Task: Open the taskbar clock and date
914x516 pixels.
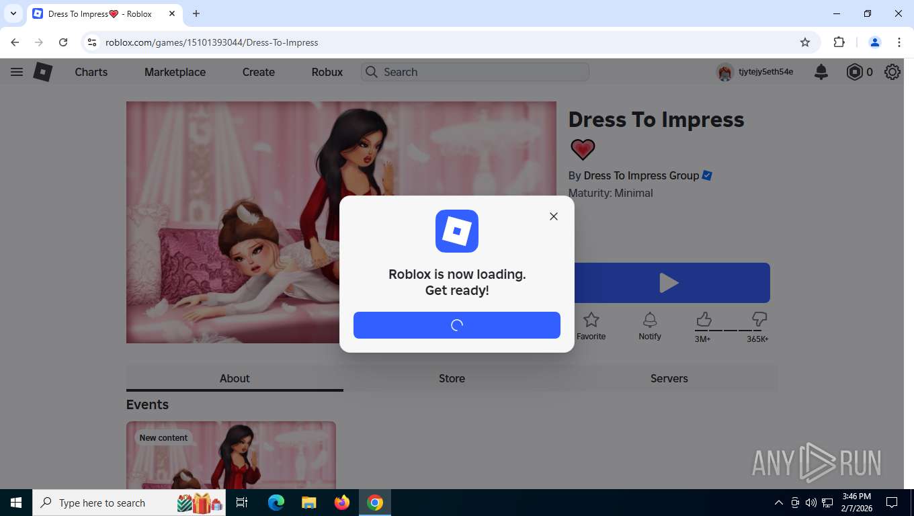Action: (856, 503)
